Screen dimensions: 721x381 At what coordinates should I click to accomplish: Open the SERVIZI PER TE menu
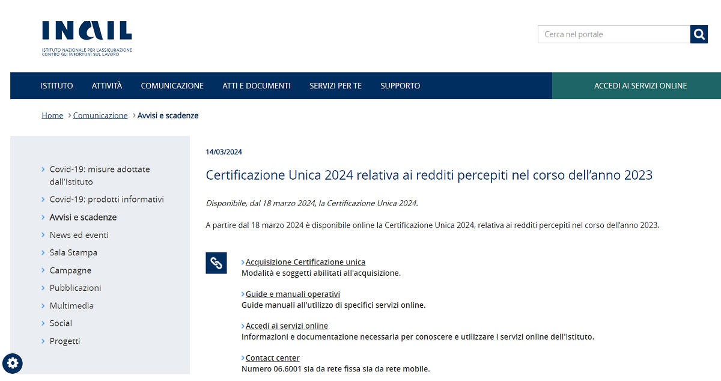click(336, 86)
